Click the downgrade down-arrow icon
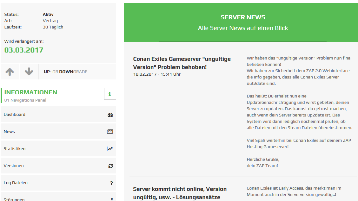This screenshot has height=201, width=358. (29, 72)
